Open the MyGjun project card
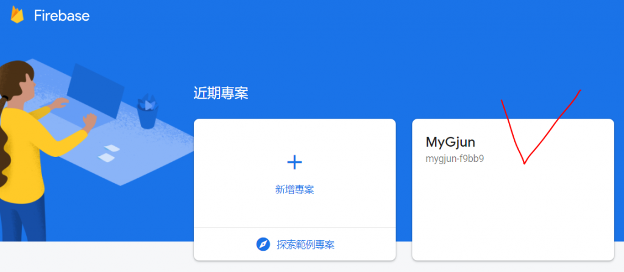Image resolution: width=624 pixels, height=272 pixels. pos(513,190)
